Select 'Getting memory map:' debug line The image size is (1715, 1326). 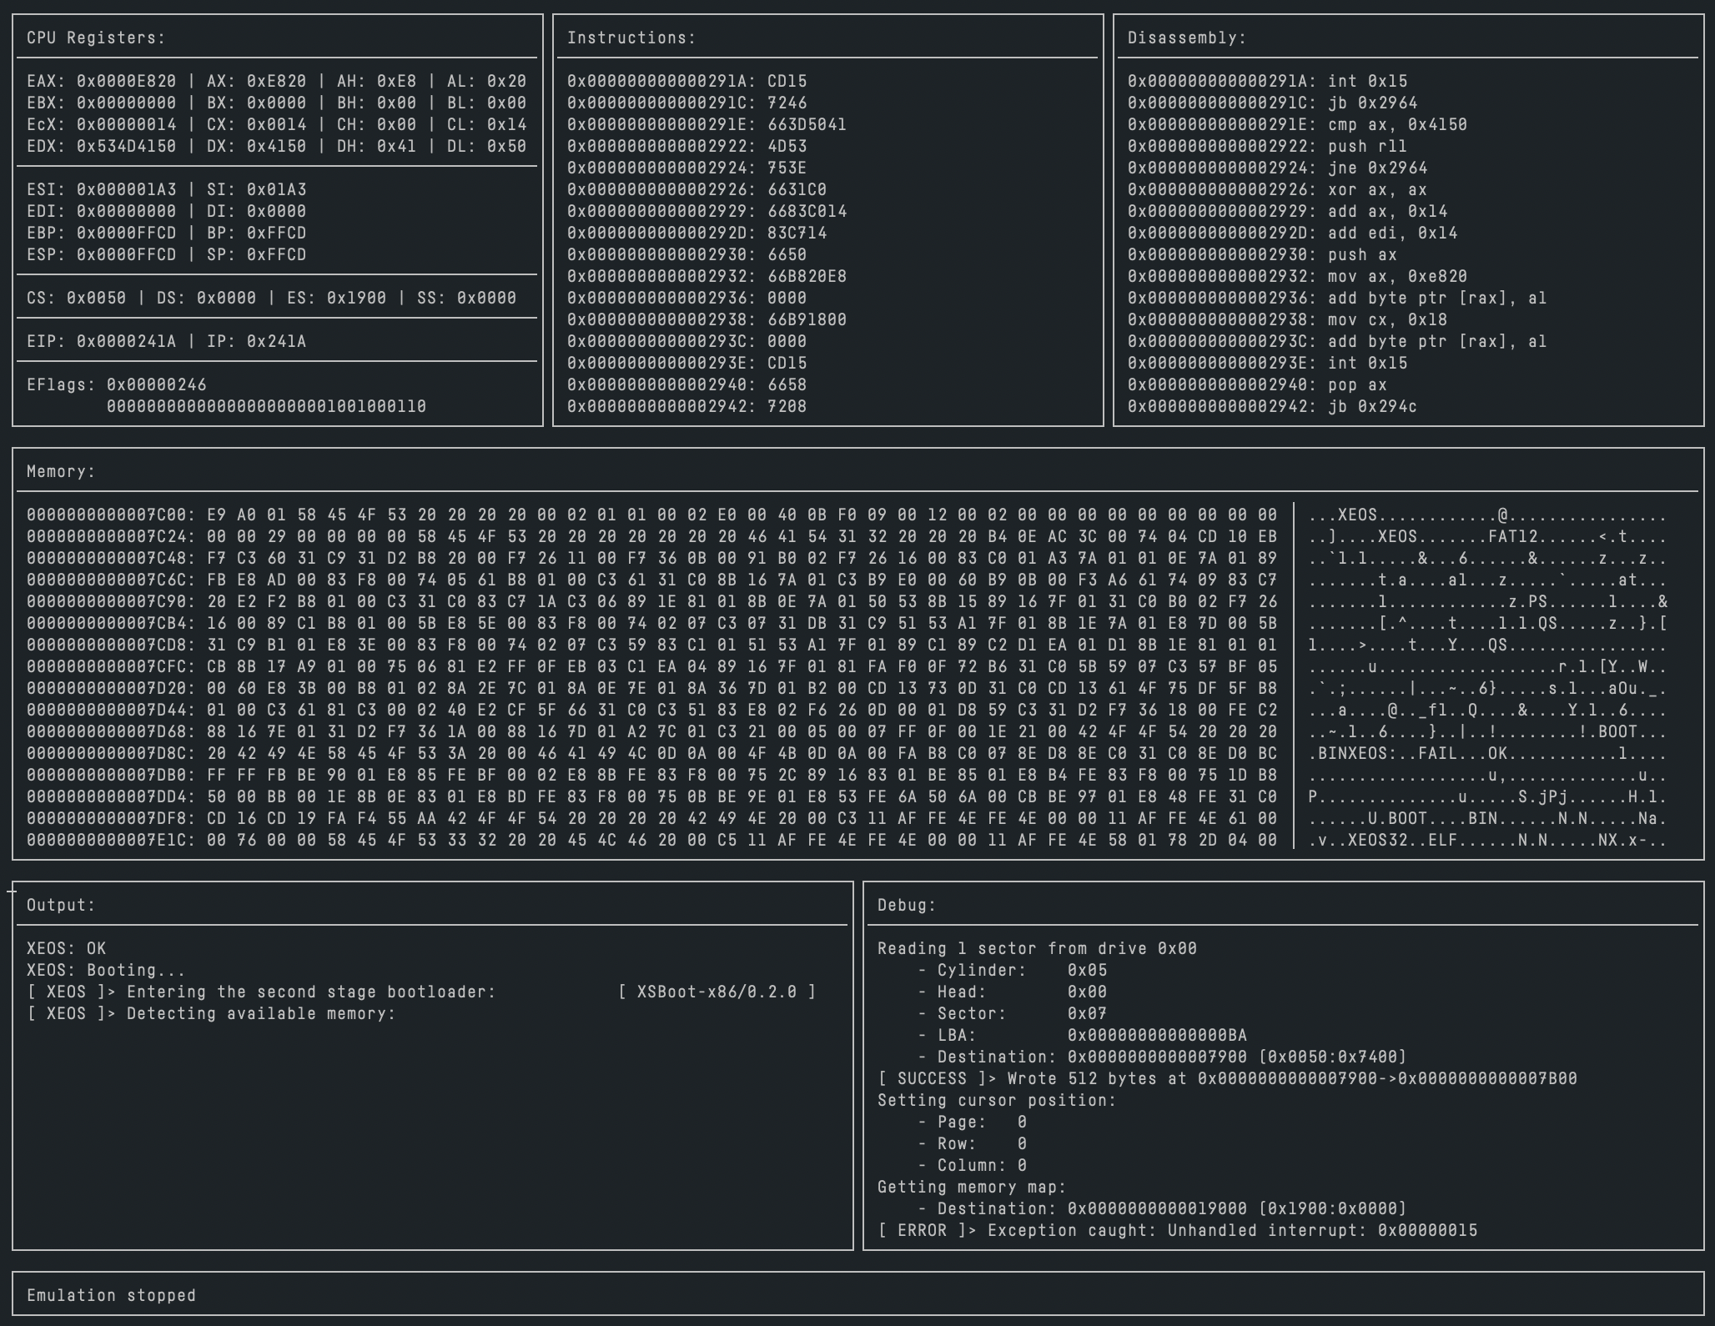[972, 1188]
